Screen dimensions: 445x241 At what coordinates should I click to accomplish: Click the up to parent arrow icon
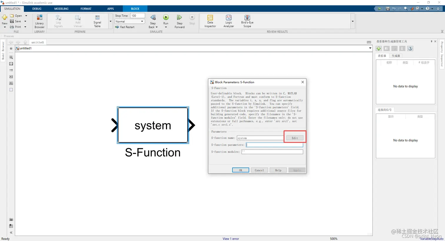click(25, 42)
